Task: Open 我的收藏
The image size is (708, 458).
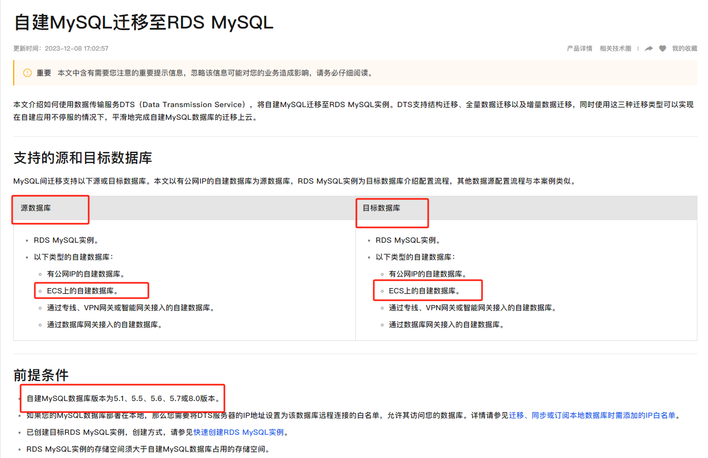Action: coord(684,49)
